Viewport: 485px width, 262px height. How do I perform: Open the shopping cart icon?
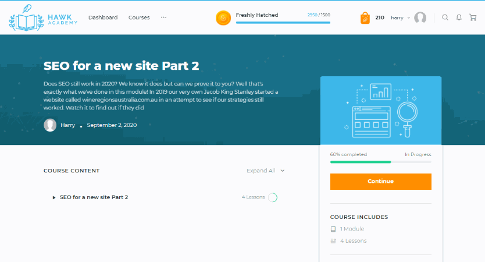point(472,17)
